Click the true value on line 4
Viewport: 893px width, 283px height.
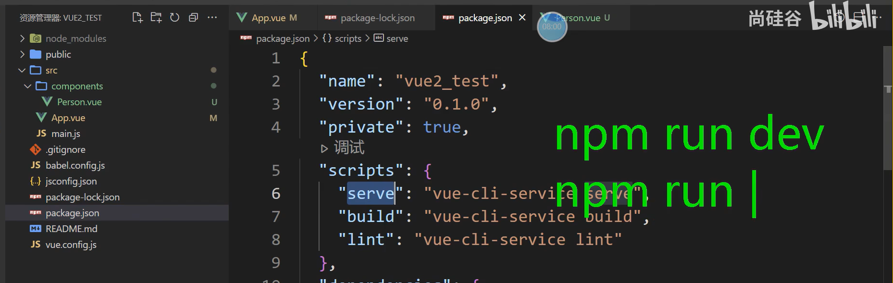(x=442, y=127)
